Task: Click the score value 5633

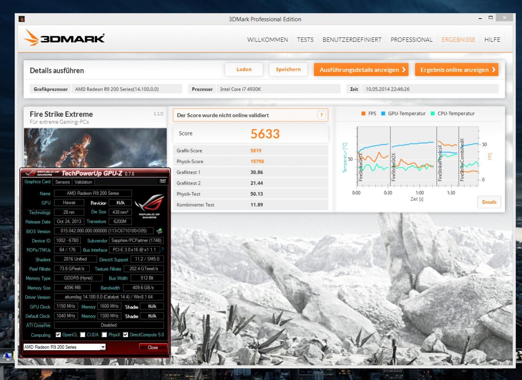Action: 265,134
